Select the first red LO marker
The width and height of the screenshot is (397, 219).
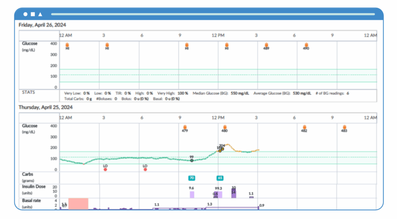[105, 169]
